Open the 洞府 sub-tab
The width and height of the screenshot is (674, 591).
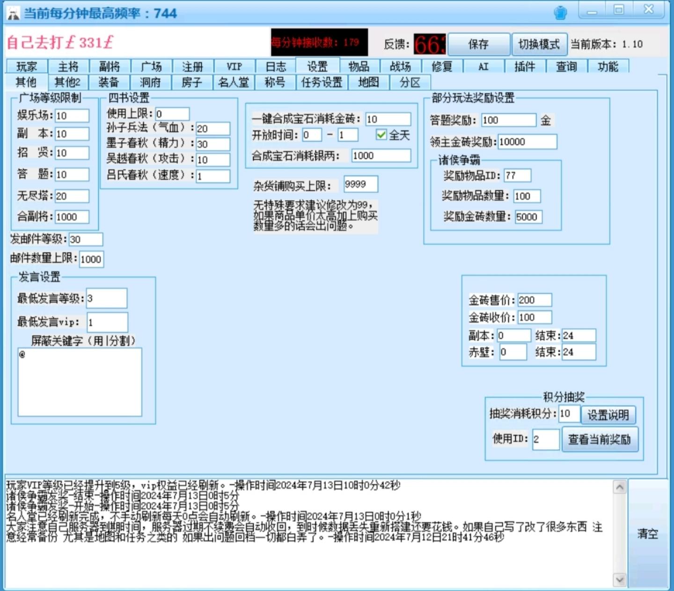[x=150, y=82]
